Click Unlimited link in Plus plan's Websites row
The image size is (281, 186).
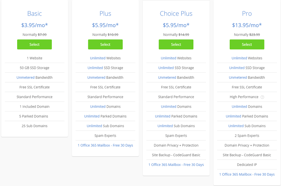tap(98, 58)
